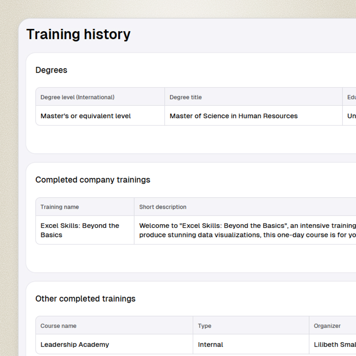Select the Internal type cell

tap(210, 345)
